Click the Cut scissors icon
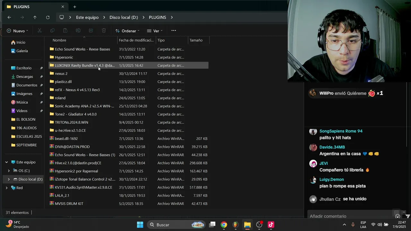The image size is (411, 231). click(x=39, y=30)
